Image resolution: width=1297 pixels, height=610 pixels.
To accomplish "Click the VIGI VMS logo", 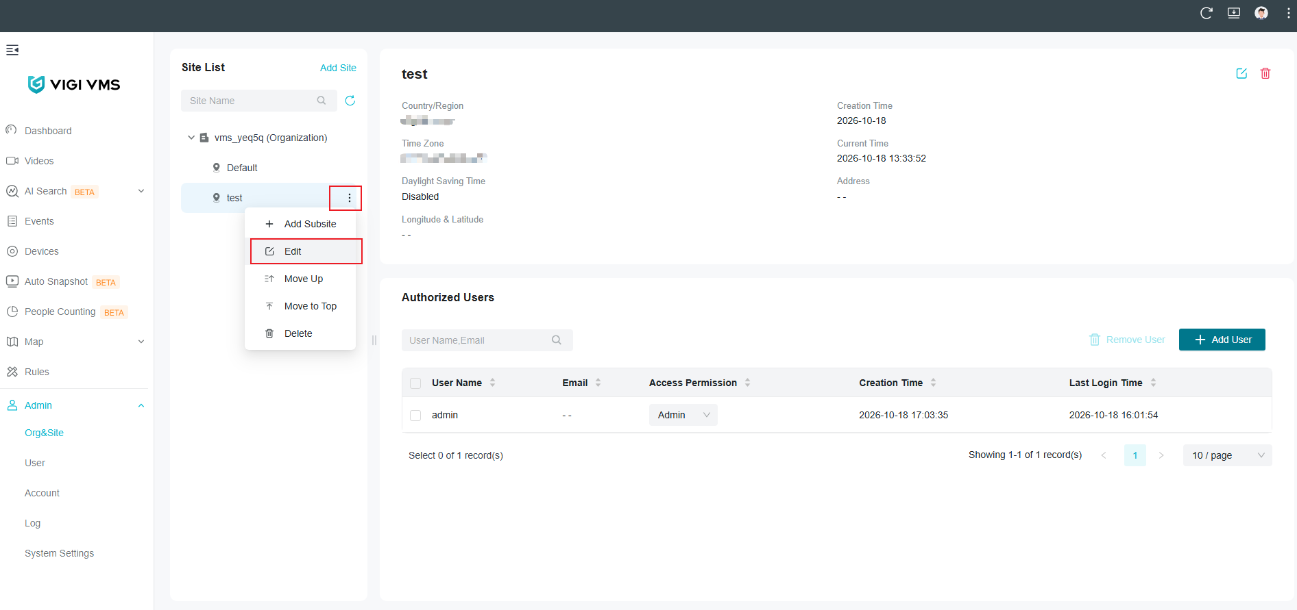I will pos(74,84).
